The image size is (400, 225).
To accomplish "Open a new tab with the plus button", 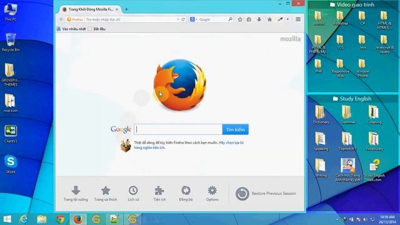I will tap(126, 9).
